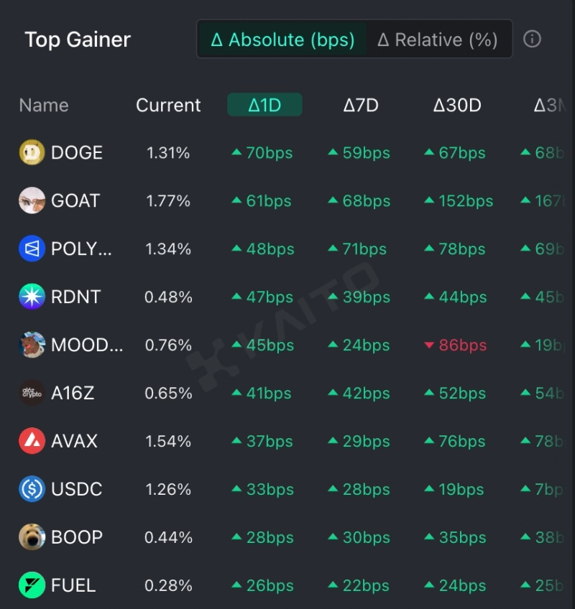Switch to Δ Relative (%) mode
This screenshot has height=609, width=575.
point(438,39)
